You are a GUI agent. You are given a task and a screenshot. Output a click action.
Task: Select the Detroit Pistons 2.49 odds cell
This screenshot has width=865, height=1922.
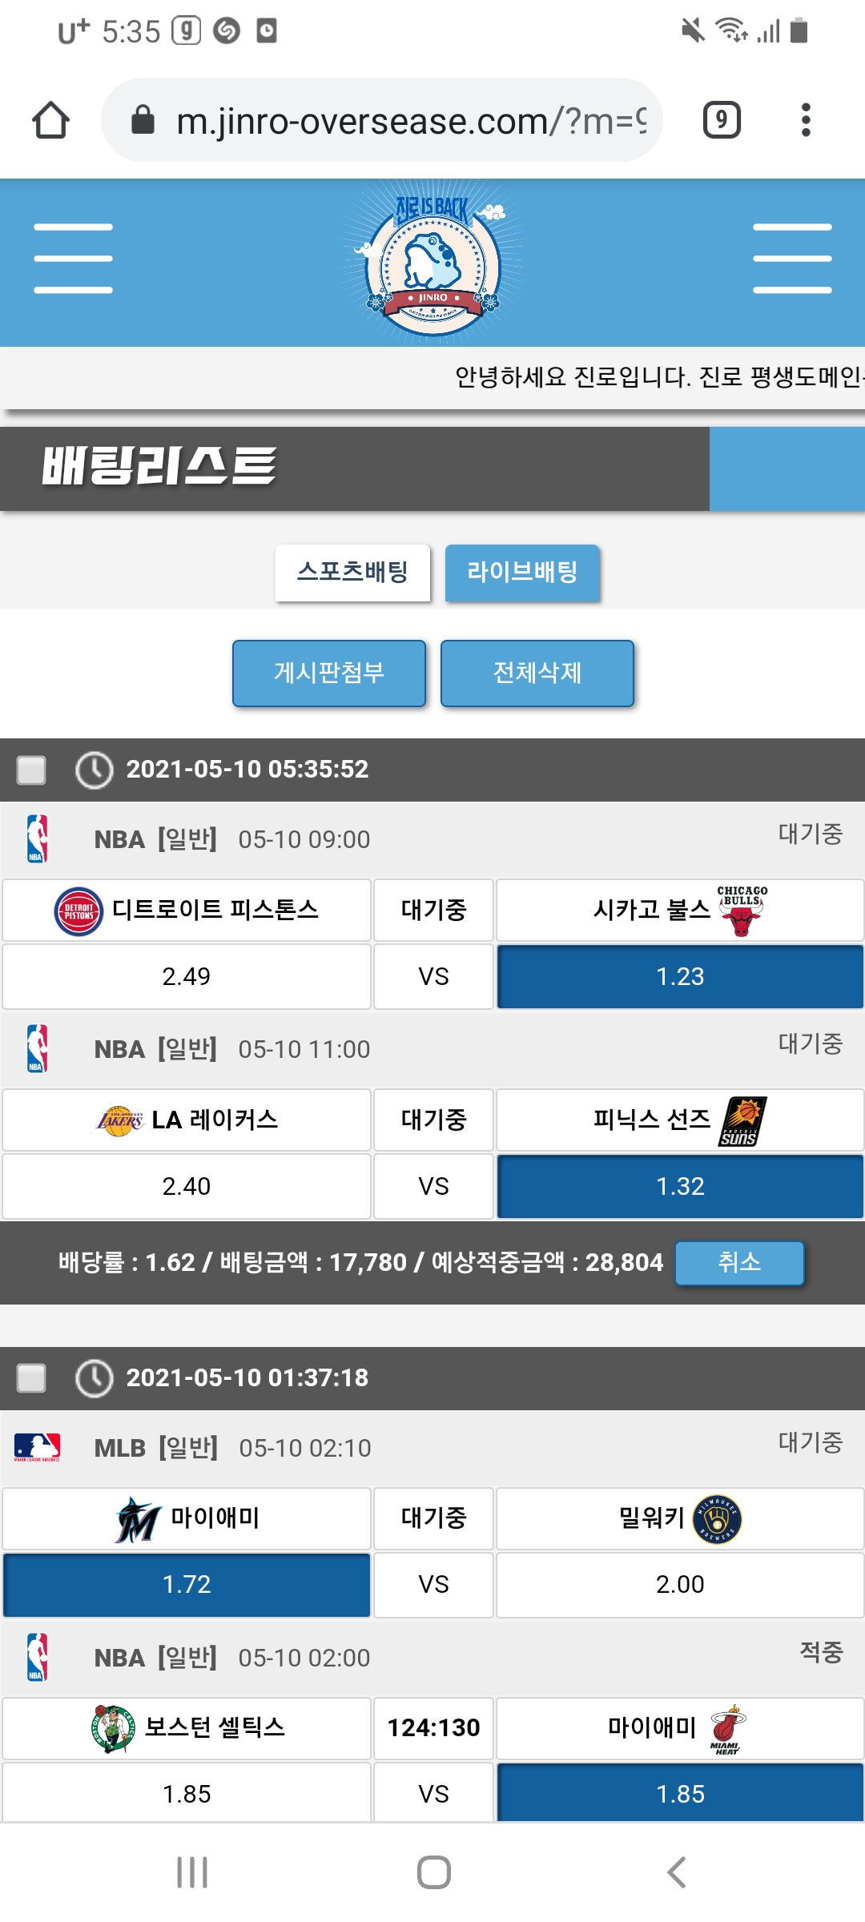click(x=187, y=976)
